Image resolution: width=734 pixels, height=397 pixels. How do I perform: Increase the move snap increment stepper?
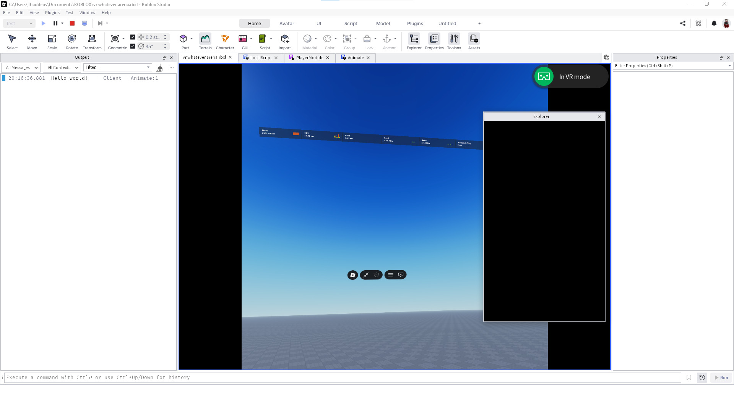(x=165, y=36)
